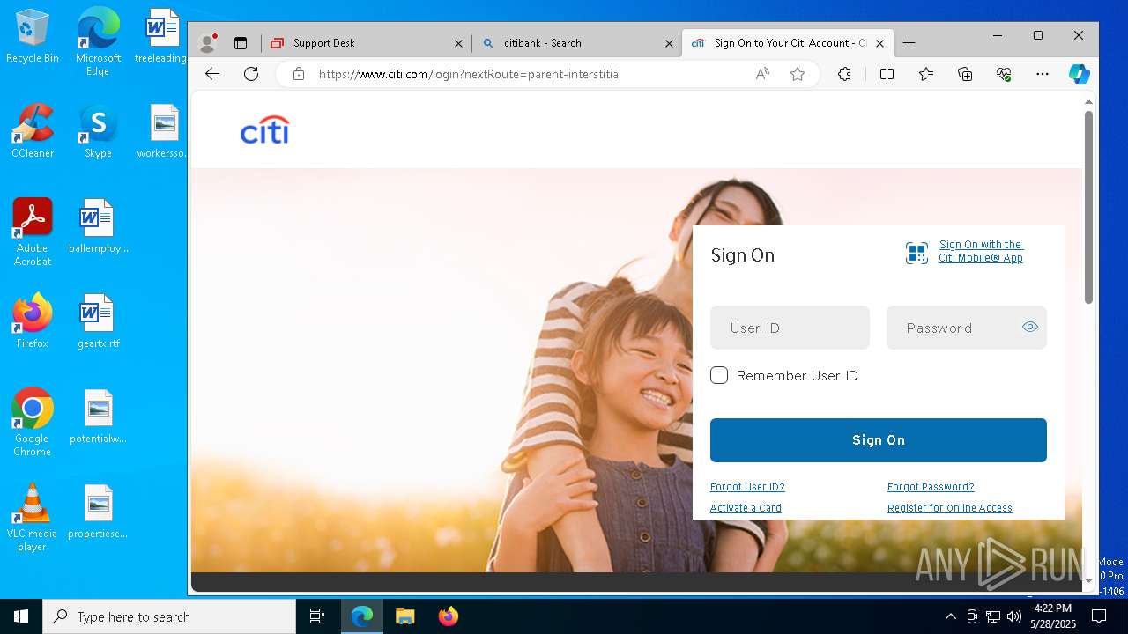Viewport: 1128px width, 634px height.
Task: Select the Microsoft Edge desktop shortcut
Action: click(98, 43)
